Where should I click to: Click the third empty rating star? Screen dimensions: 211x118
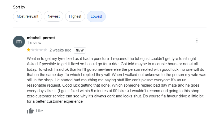coord(37,50)
